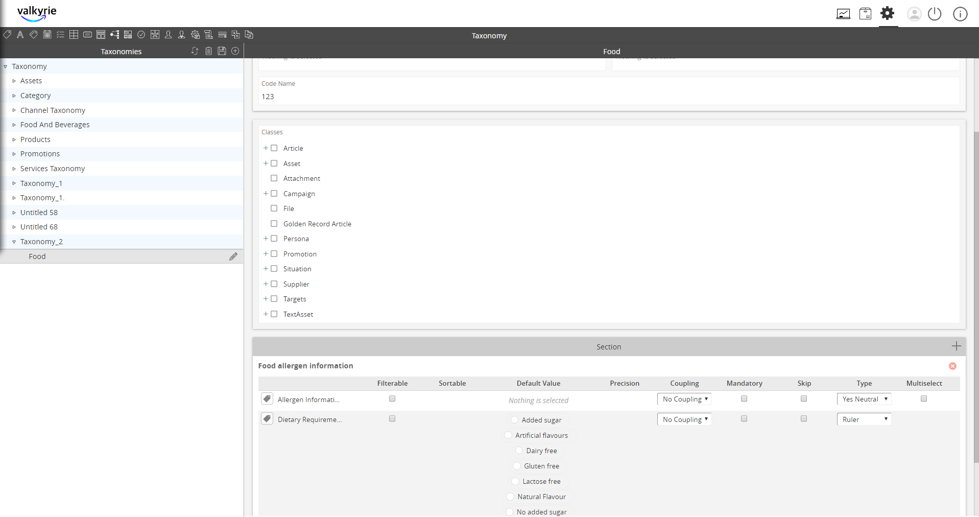The image size is (979, 517).
Task: Check the Supplier class checkbox
Action: pyautogui.click(x=274, y=284)
